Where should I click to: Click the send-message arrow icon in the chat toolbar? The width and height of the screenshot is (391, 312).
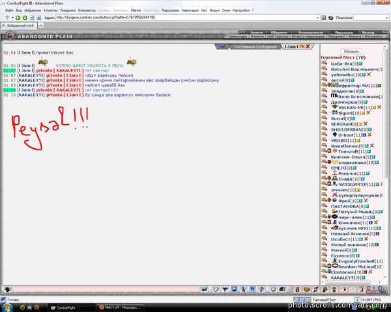[x=204, y=289]
